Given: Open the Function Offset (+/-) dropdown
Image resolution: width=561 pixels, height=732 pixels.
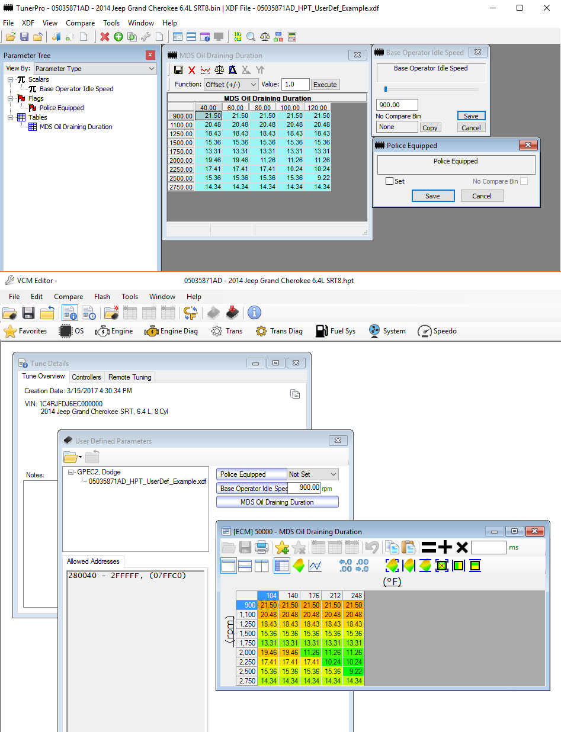Looking at the screenshot, I should [231, 84].
